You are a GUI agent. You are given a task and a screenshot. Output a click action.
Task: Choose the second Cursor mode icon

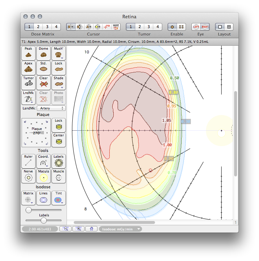pos(80,27)
